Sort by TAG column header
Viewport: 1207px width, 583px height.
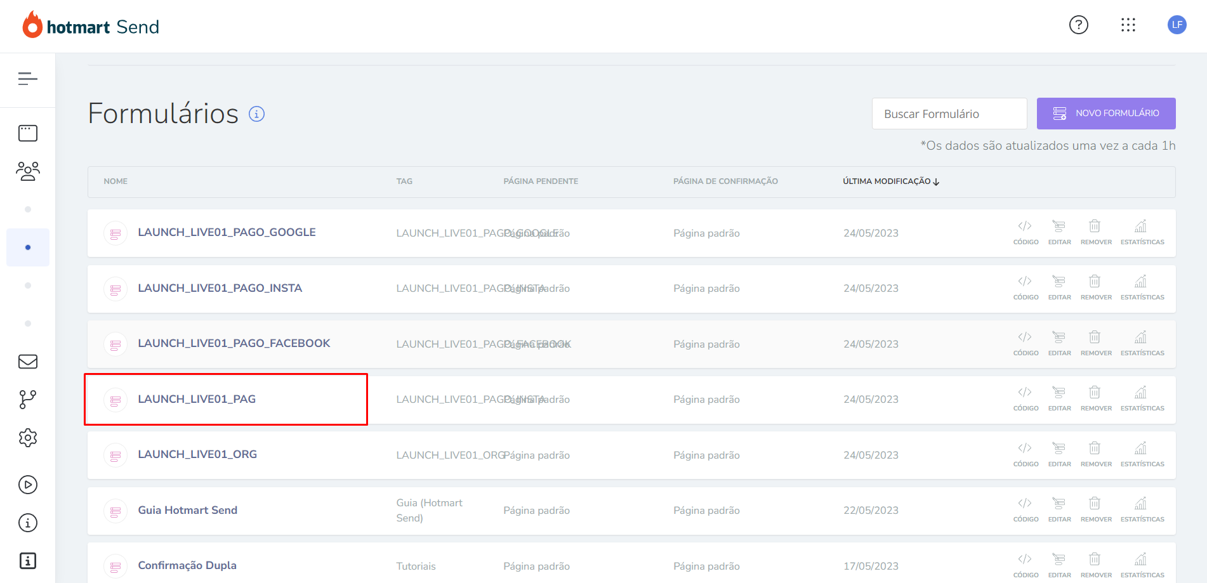click(x=404, y=181)
